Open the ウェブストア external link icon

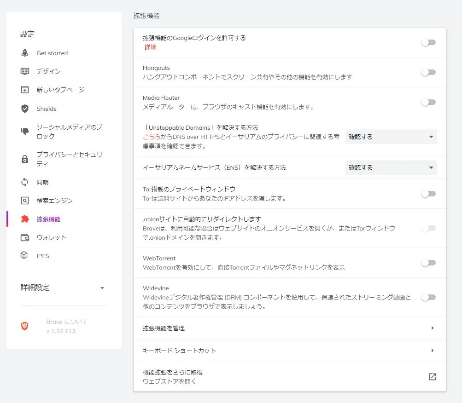point(432,376)
